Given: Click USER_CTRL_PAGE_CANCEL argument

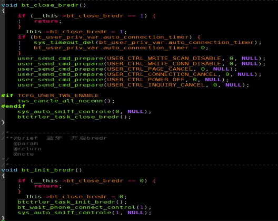Looking at the screenshot, I should coord(150,69).
